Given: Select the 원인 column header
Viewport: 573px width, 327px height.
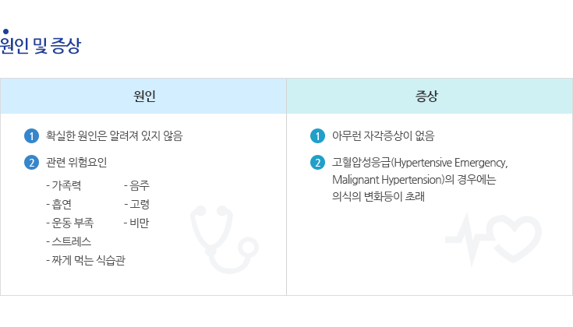Looking at the screenshot, I should 143,96.
